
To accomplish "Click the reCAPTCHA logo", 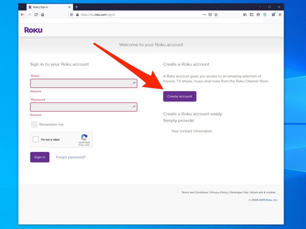I will [84, 137].
